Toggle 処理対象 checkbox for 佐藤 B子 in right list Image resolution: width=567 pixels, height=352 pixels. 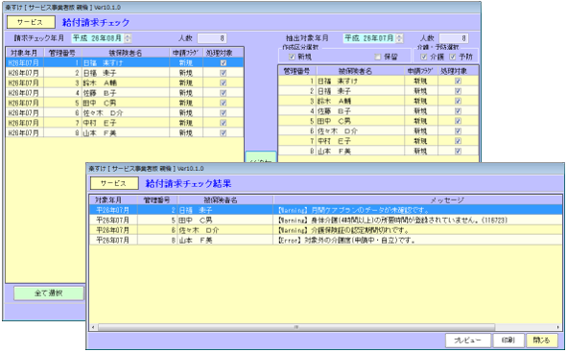[x=458, y=111]
